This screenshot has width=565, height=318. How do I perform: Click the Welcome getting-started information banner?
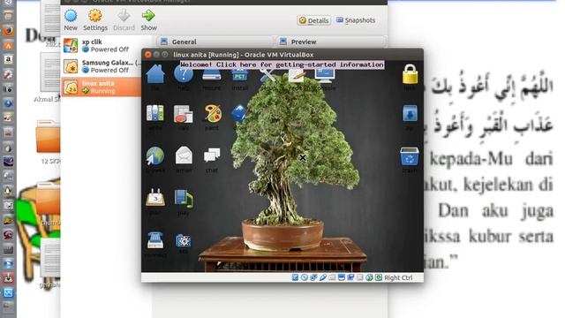282,64
